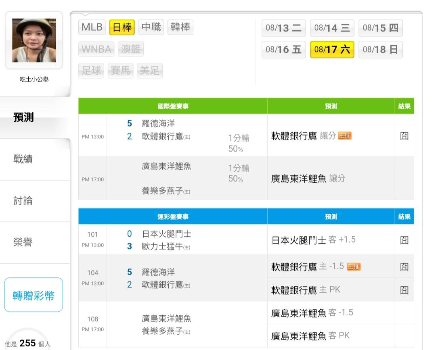
Task: Click the prediction 軟體銀行鷹 主 -1.5
Action: 308,267
